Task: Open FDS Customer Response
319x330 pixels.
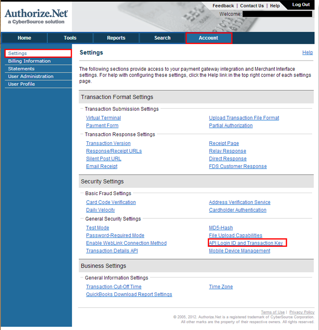Action: tap(238, 166)
